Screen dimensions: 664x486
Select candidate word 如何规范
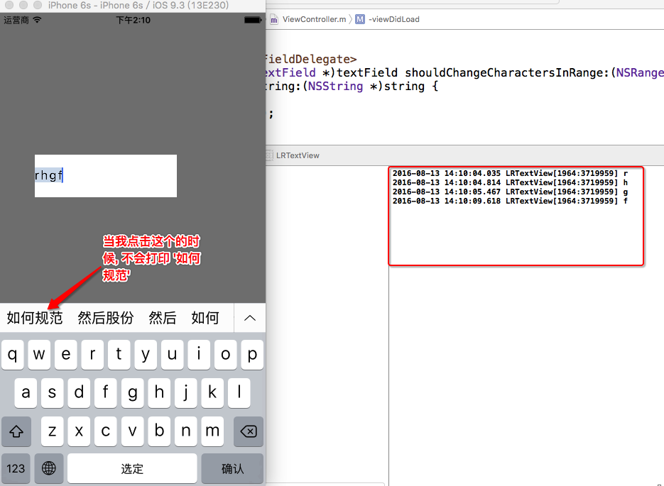pyautogui.click(x=35, y=318)
